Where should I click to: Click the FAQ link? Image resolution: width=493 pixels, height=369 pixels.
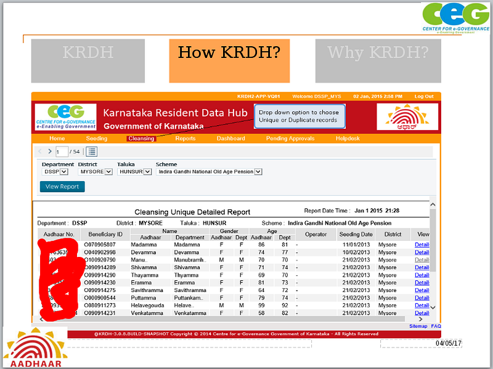[436, 326]
